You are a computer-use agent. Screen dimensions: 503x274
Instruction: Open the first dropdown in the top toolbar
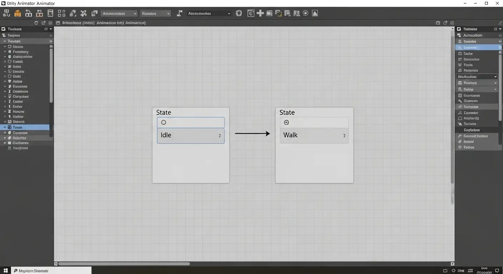click(x=119, y=13)
